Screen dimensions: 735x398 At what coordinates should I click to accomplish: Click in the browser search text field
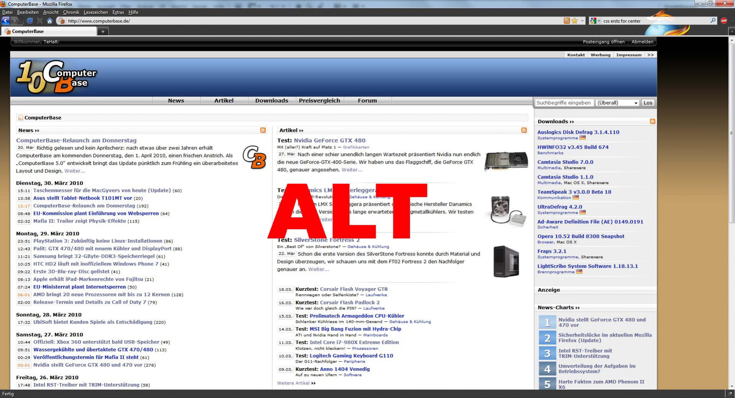tap(655, 21)
